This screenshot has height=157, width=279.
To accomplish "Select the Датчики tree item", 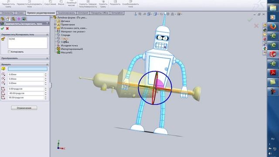I will coord(65,21).
